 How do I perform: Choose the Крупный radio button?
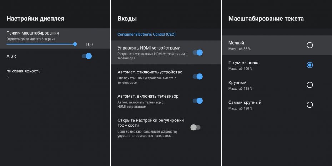[x=310, y=85]
